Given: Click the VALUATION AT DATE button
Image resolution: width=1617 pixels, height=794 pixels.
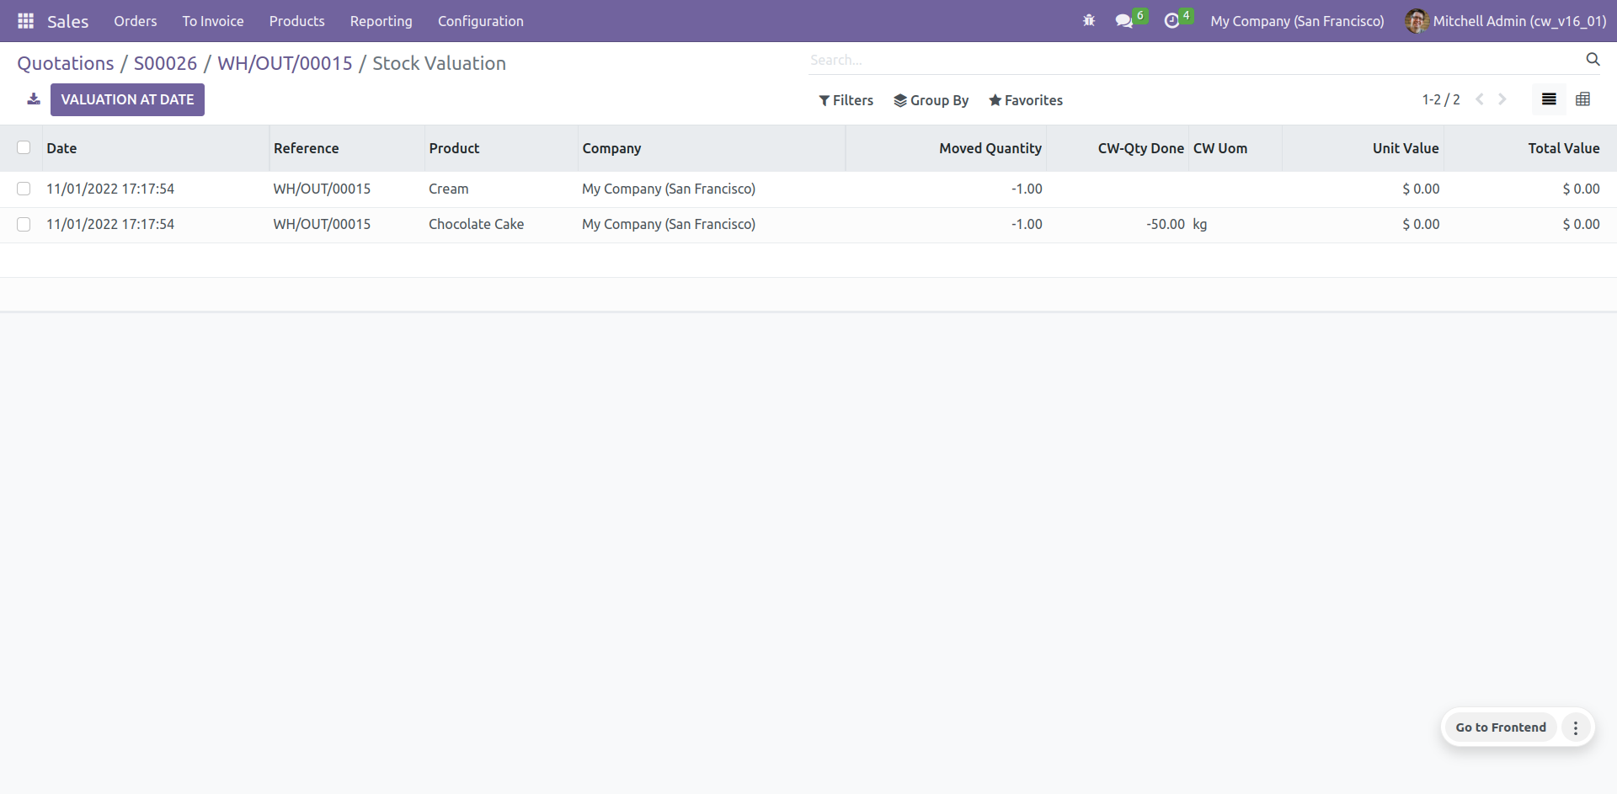Looking at the screenshot, I should point(127,99).
